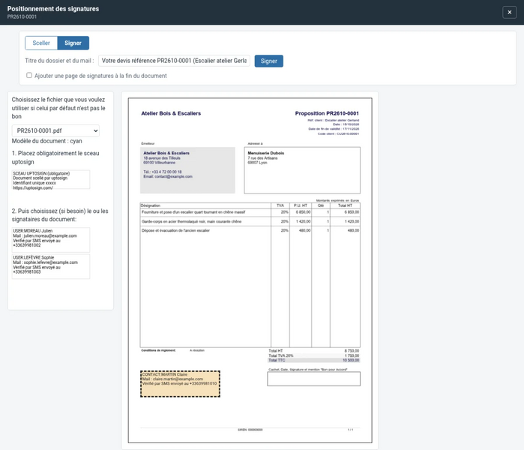This screenshot has height=450, width=524.
Task: Enable adding a signatures page at end
Action: [x=29, y=75]
